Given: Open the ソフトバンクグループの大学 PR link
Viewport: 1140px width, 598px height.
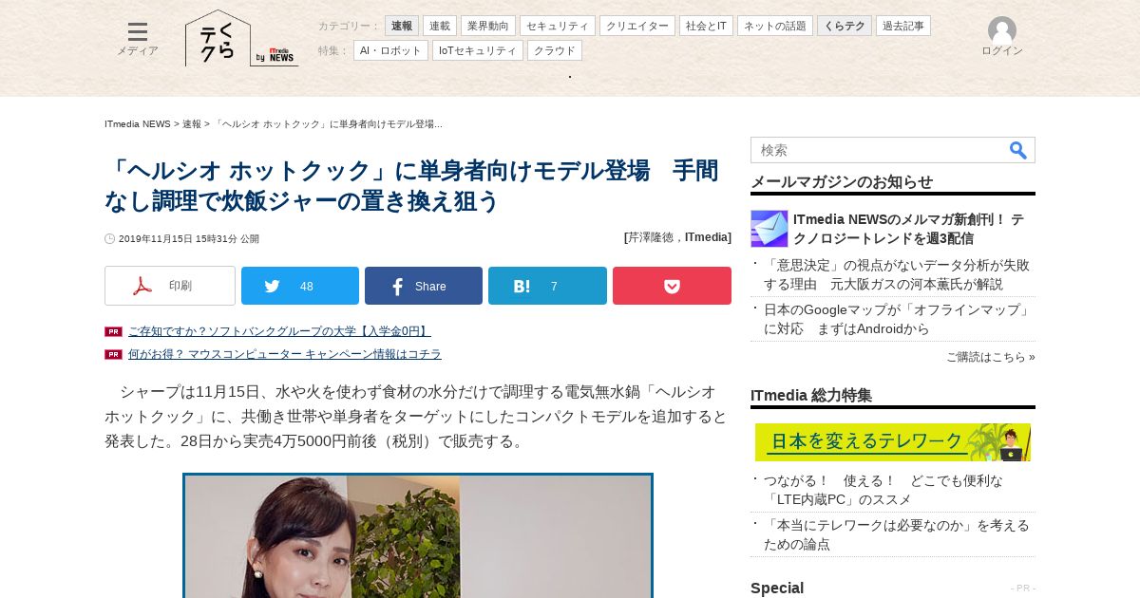Looking at the screenshot, I should [279, 331].
